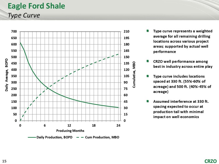
Task: Click the '450' left axis label
Action: tap(14, 63)
